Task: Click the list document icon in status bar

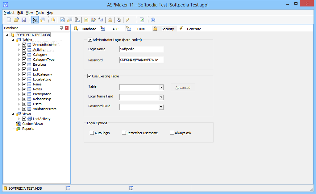Action: pos(131,188)
